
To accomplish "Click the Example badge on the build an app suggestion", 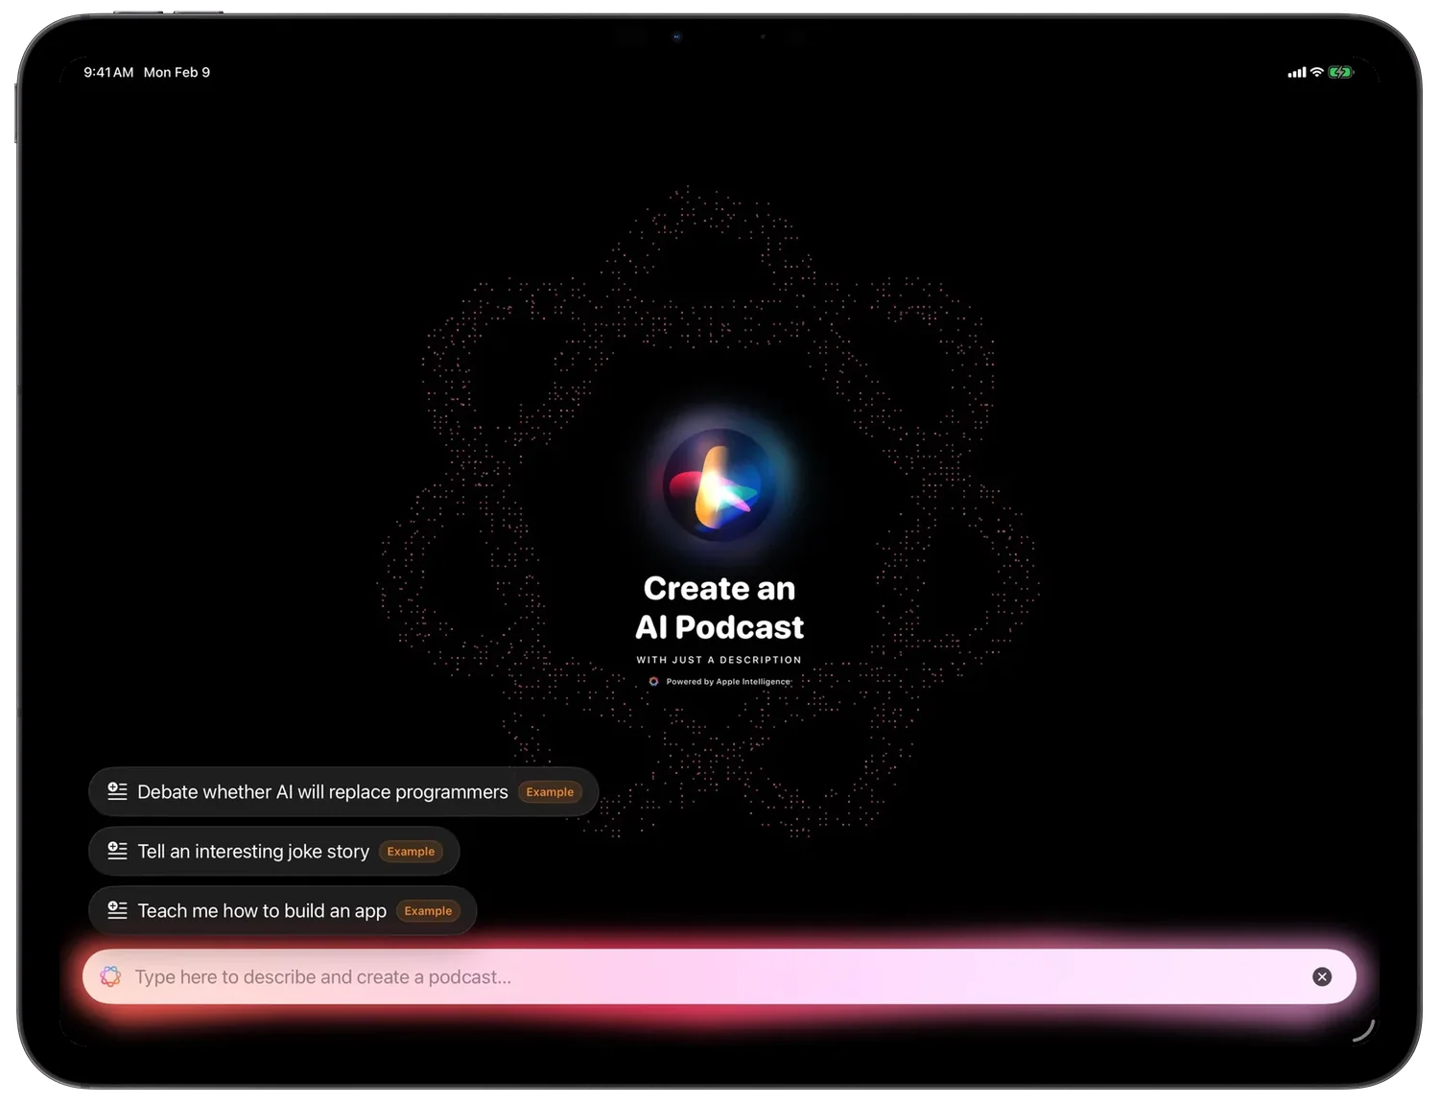I will tap(428, 911).
